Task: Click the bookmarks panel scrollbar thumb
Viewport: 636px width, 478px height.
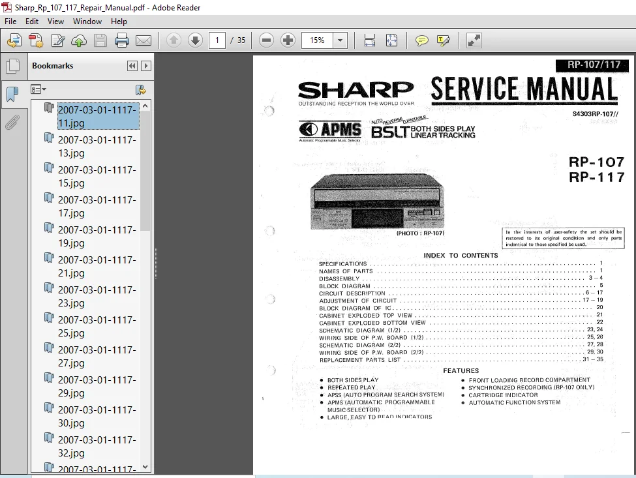Action: coord(145,171)
